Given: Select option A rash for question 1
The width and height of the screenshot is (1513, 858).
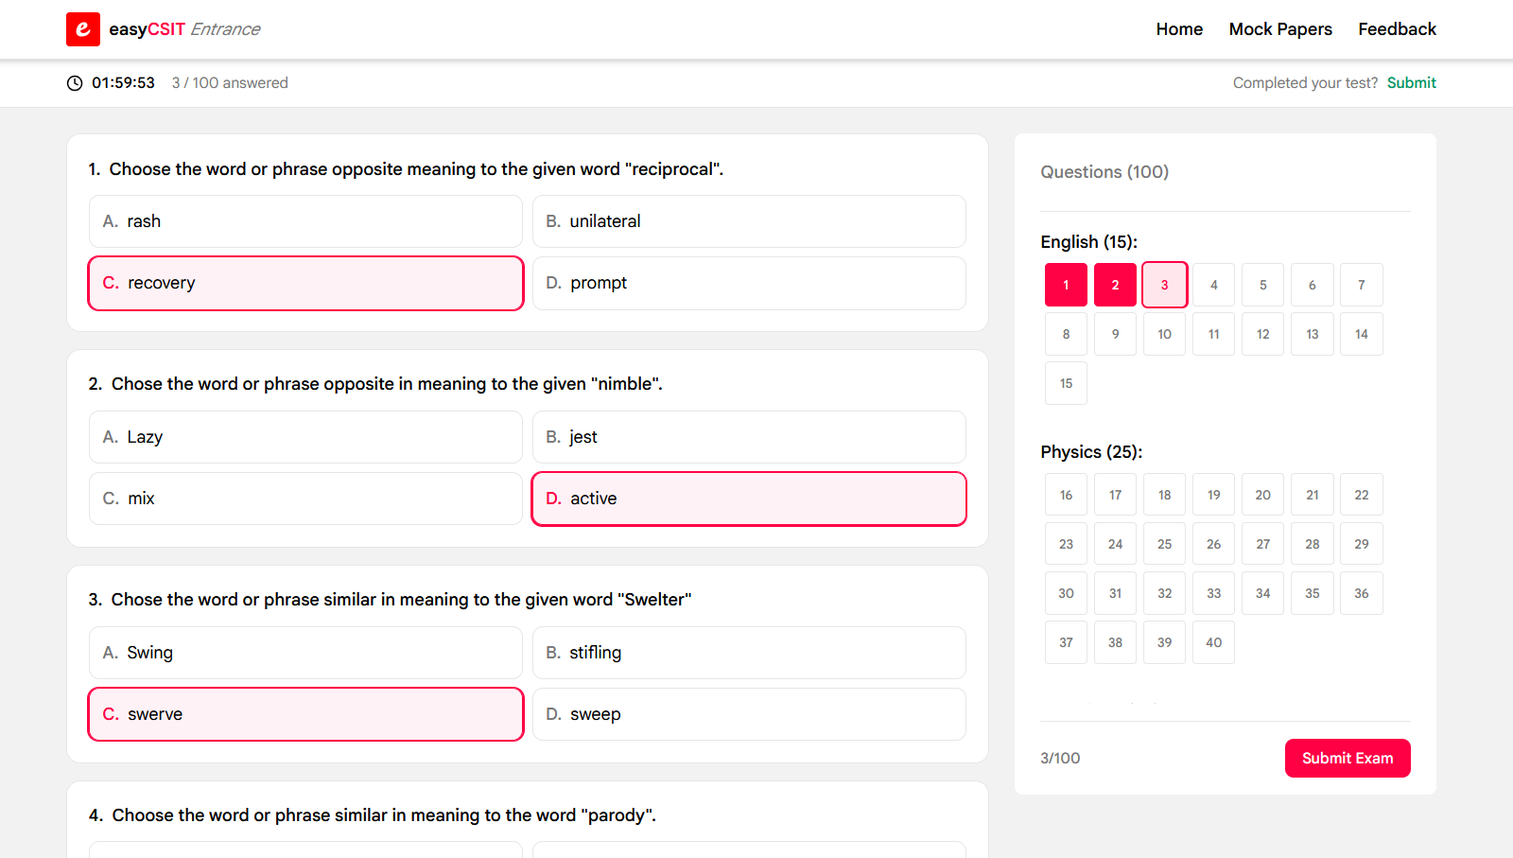Looking at the screenshot, I should (305, 221).
